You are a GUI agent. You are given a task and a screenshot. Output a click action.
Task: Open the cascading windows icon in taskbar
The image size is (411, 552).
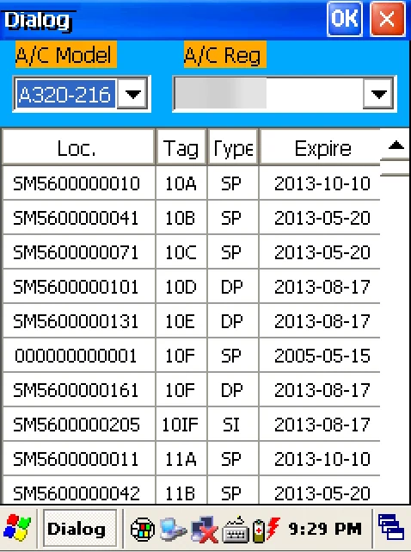tap(391, 527)
